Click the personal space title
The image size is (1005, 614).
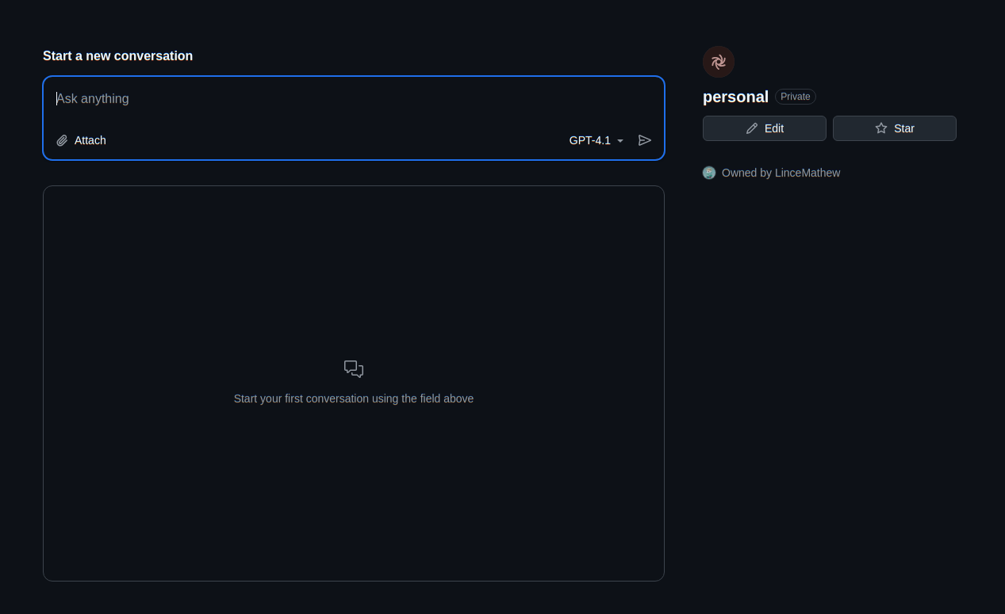point(735,97)
